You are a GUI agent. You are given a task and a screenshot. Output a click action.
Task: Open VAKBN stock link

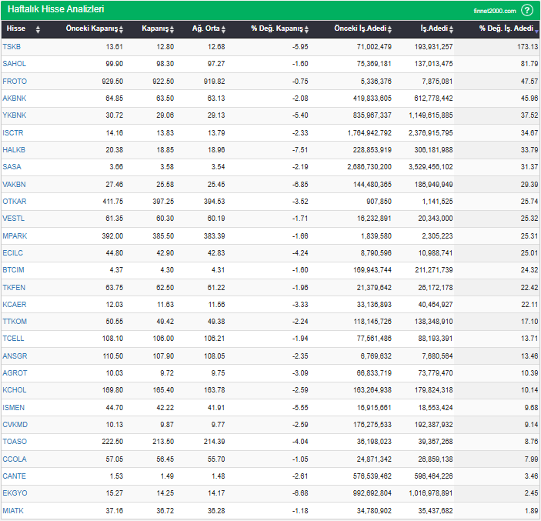coord(14,184)
